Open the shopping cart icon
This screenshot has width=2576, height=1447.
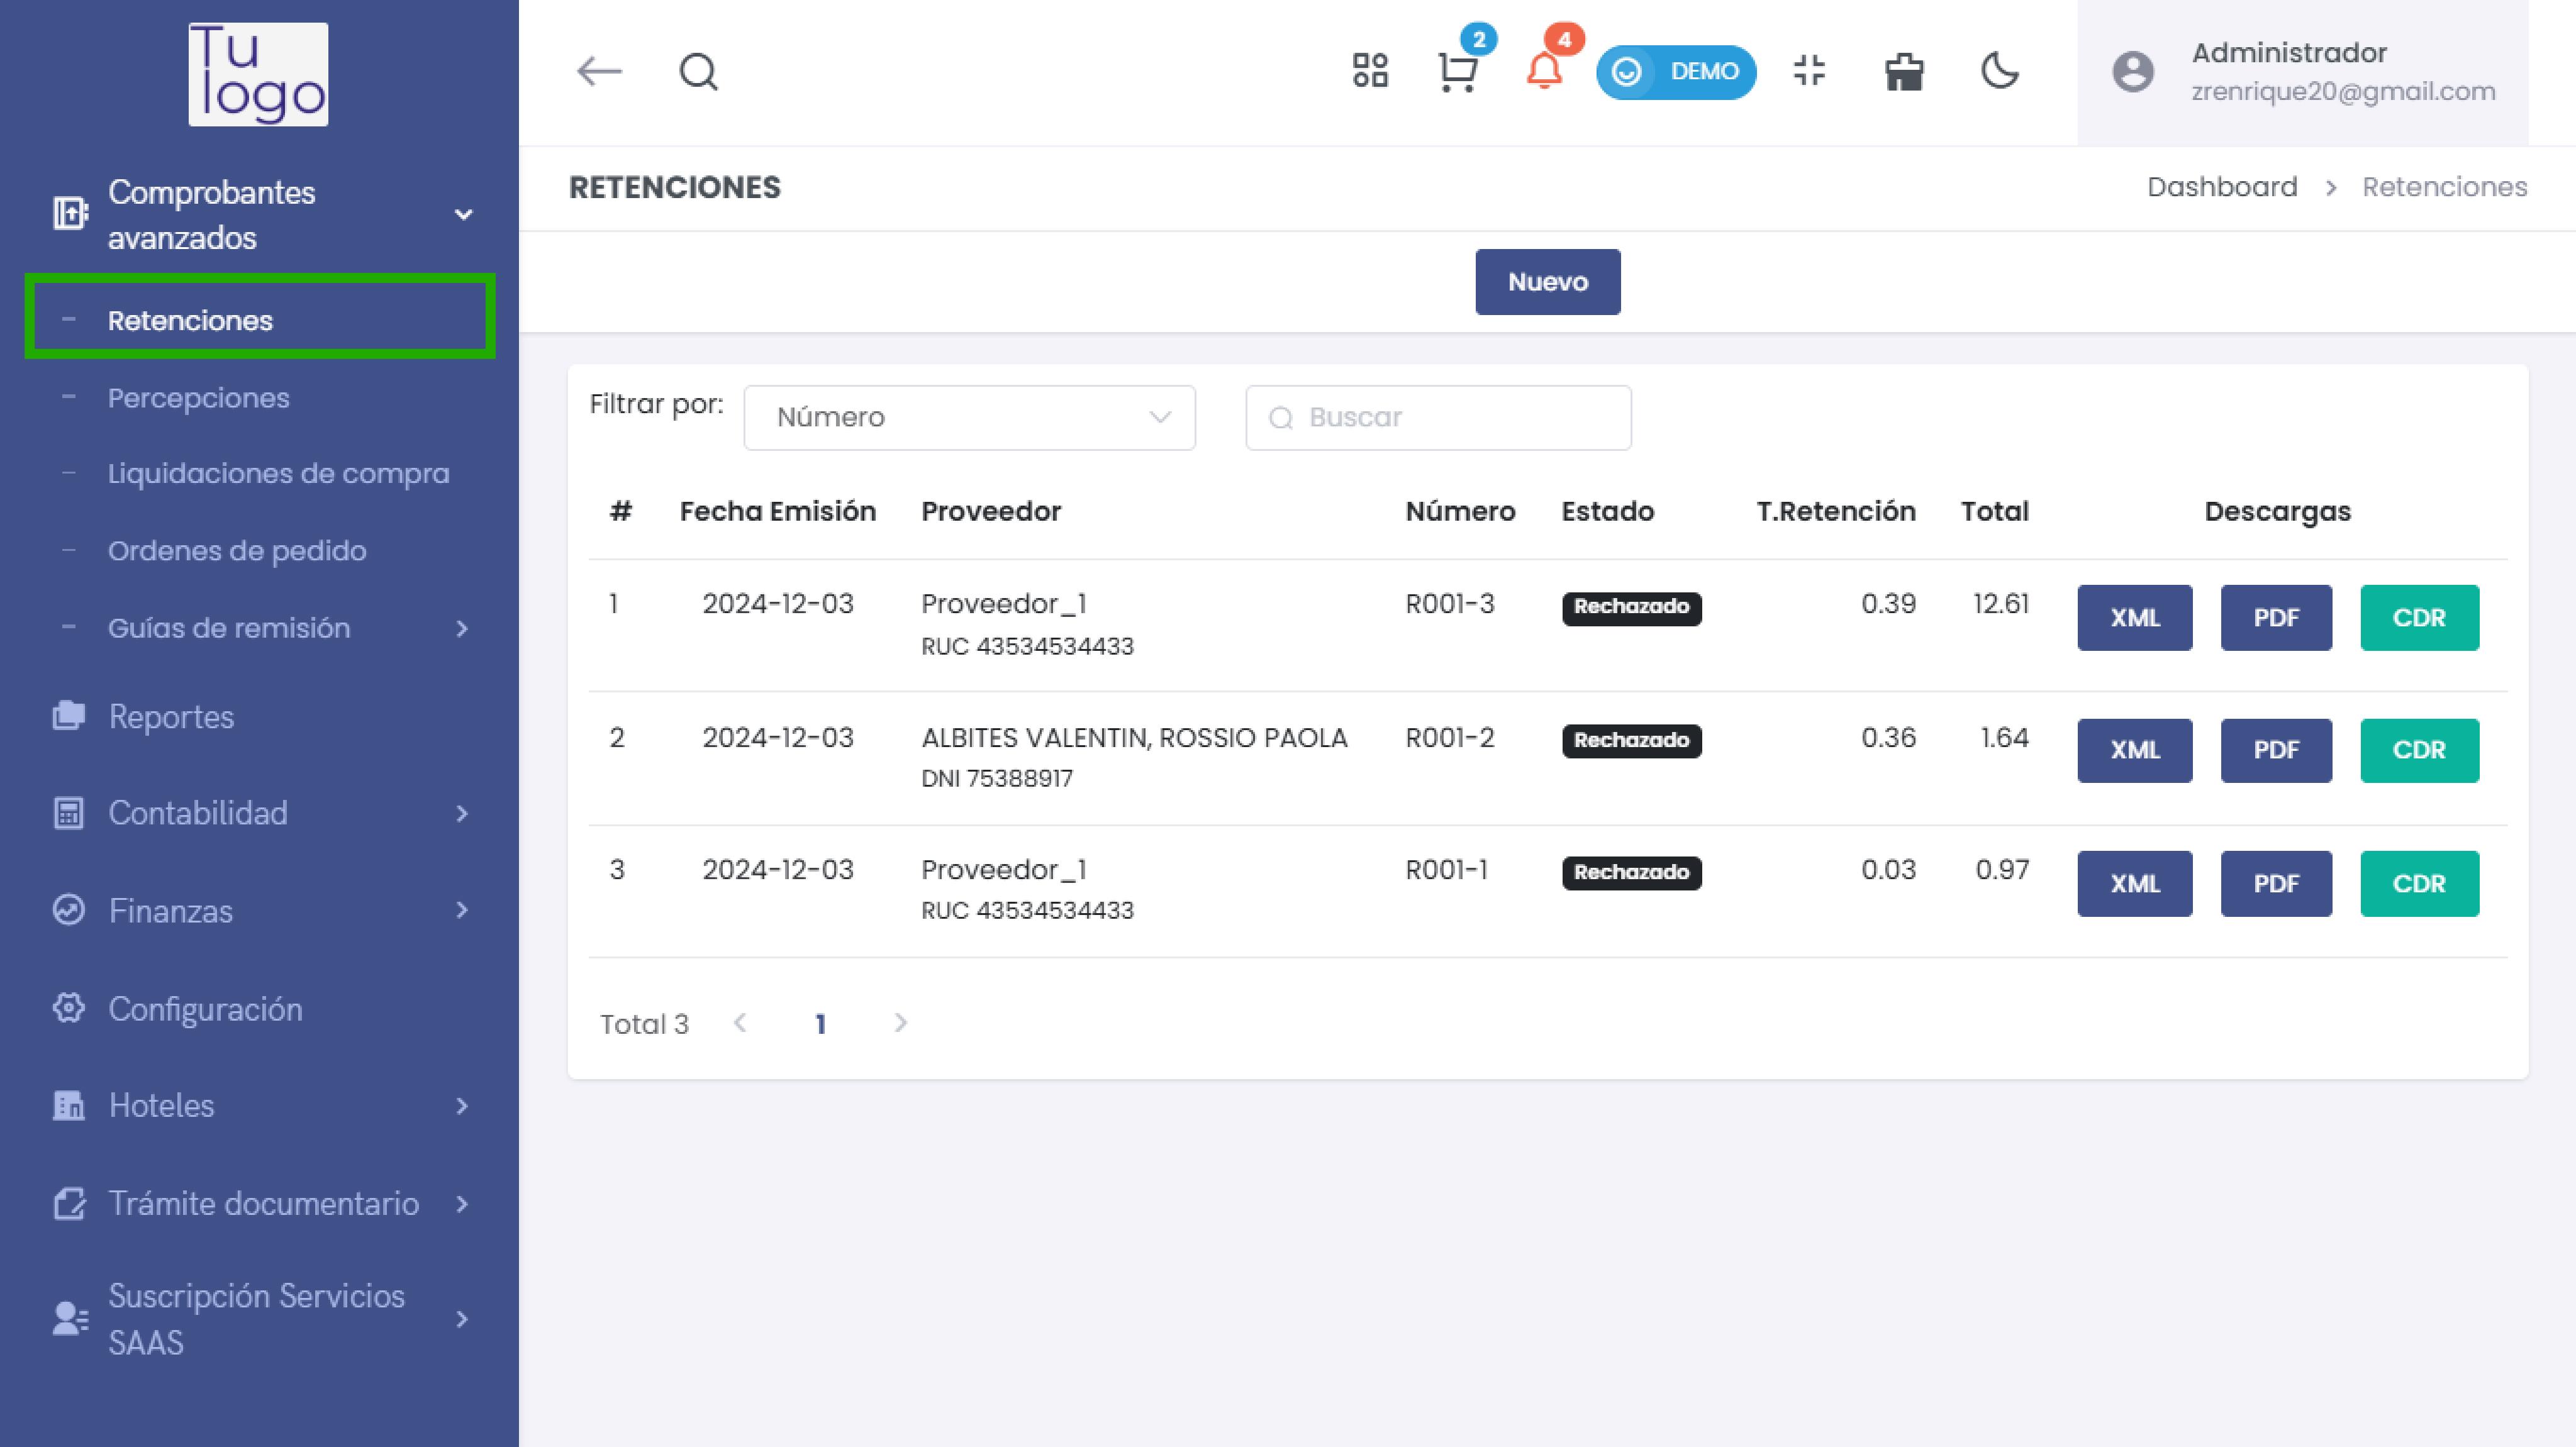pos(1457,72)
